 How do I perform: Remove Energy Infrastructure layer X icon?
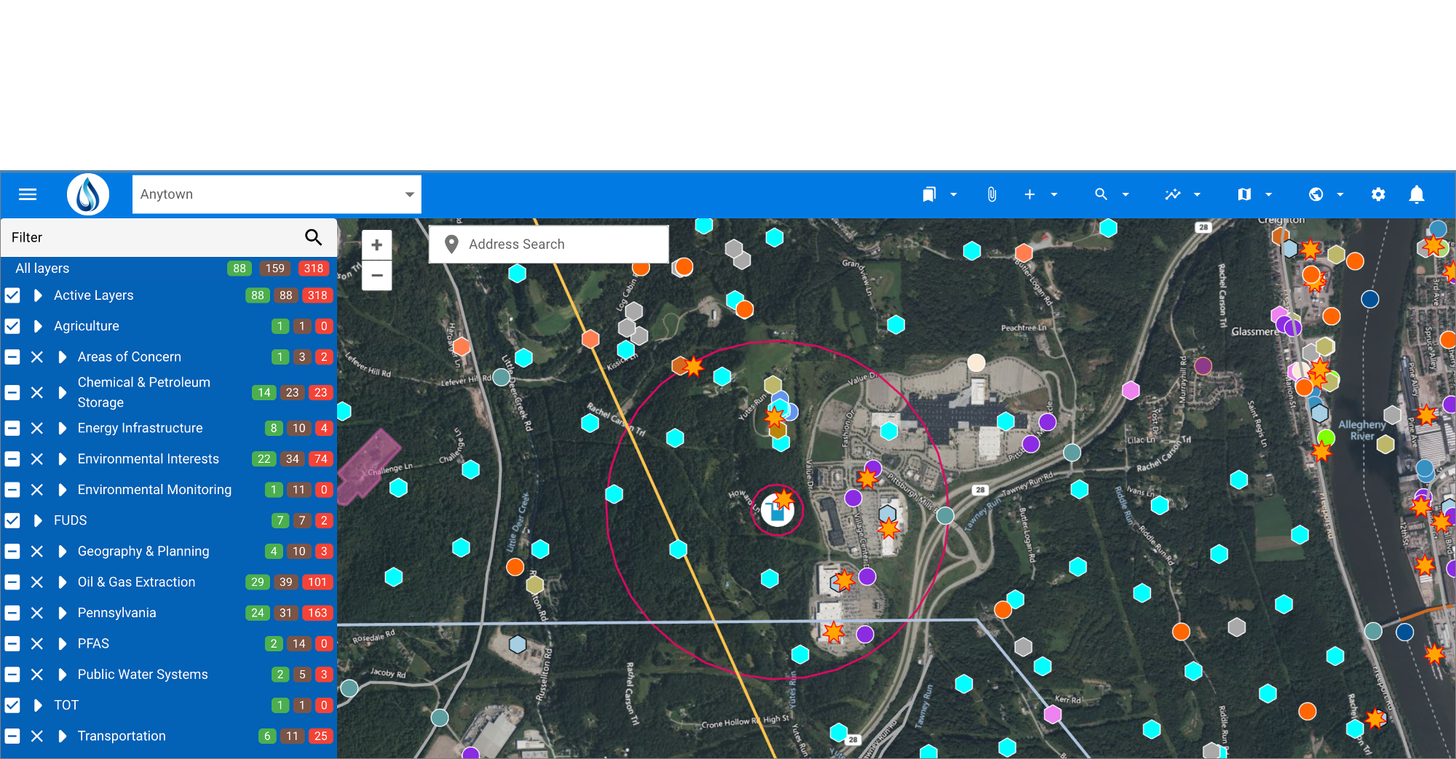click(x=37, y=429)
